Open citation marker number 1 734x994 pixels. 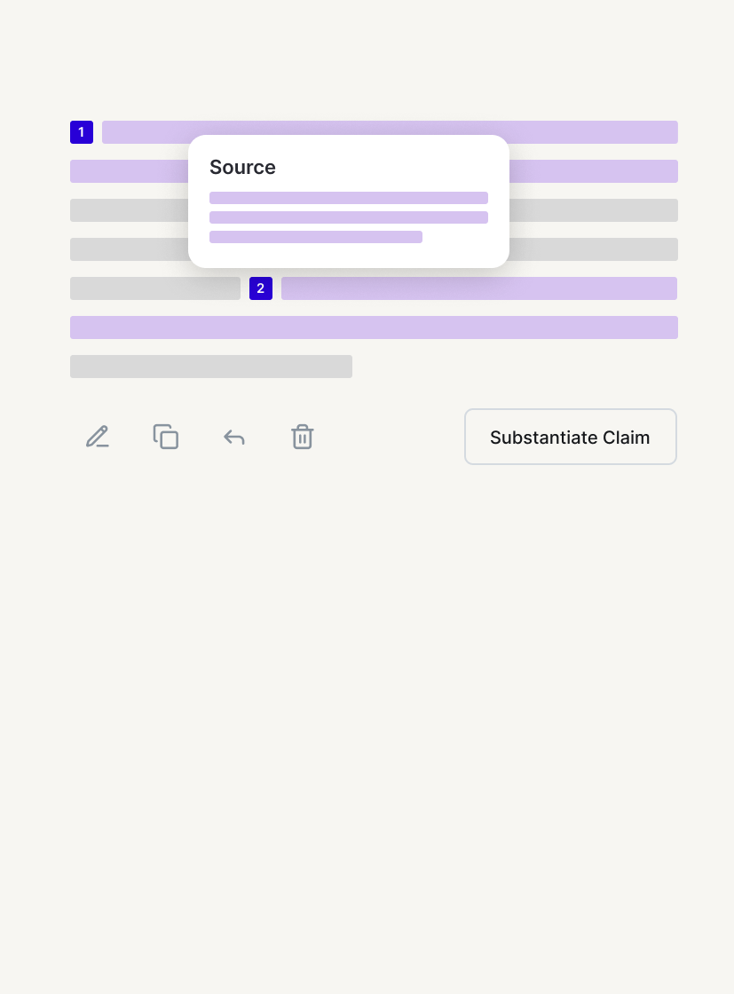[82, 132]
